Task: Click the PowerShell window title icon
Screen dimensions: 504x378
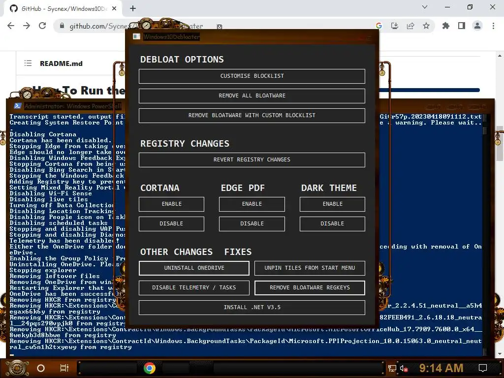Action: [17, 106]
